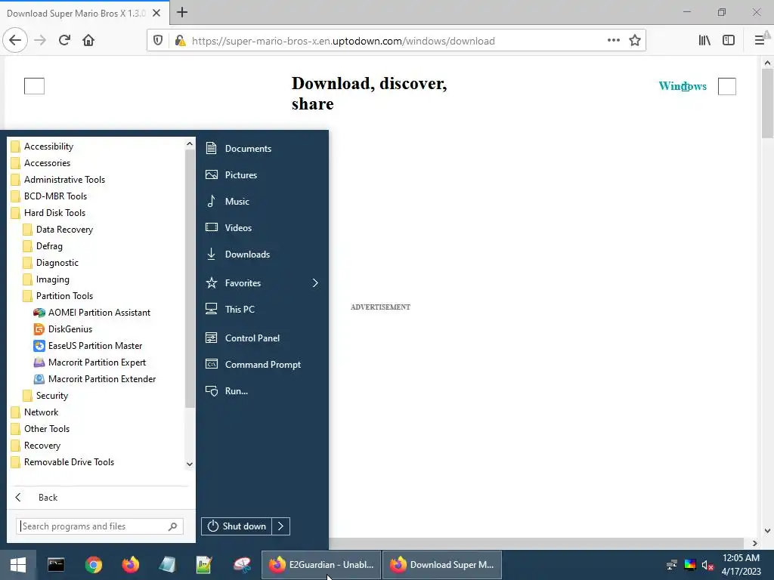Viewport: 774px width, 580px height.
Task: Open the Administrative Tools folder
Action: (x=57, y=180)
